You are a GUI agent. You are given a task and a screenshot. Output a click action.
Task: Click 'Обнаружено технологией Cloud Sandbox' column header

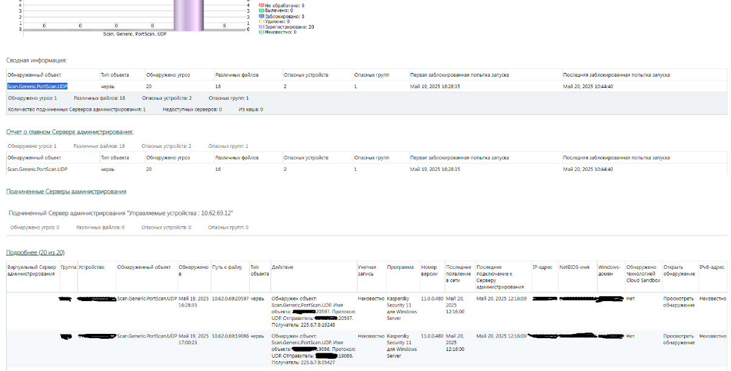(643, 274)
